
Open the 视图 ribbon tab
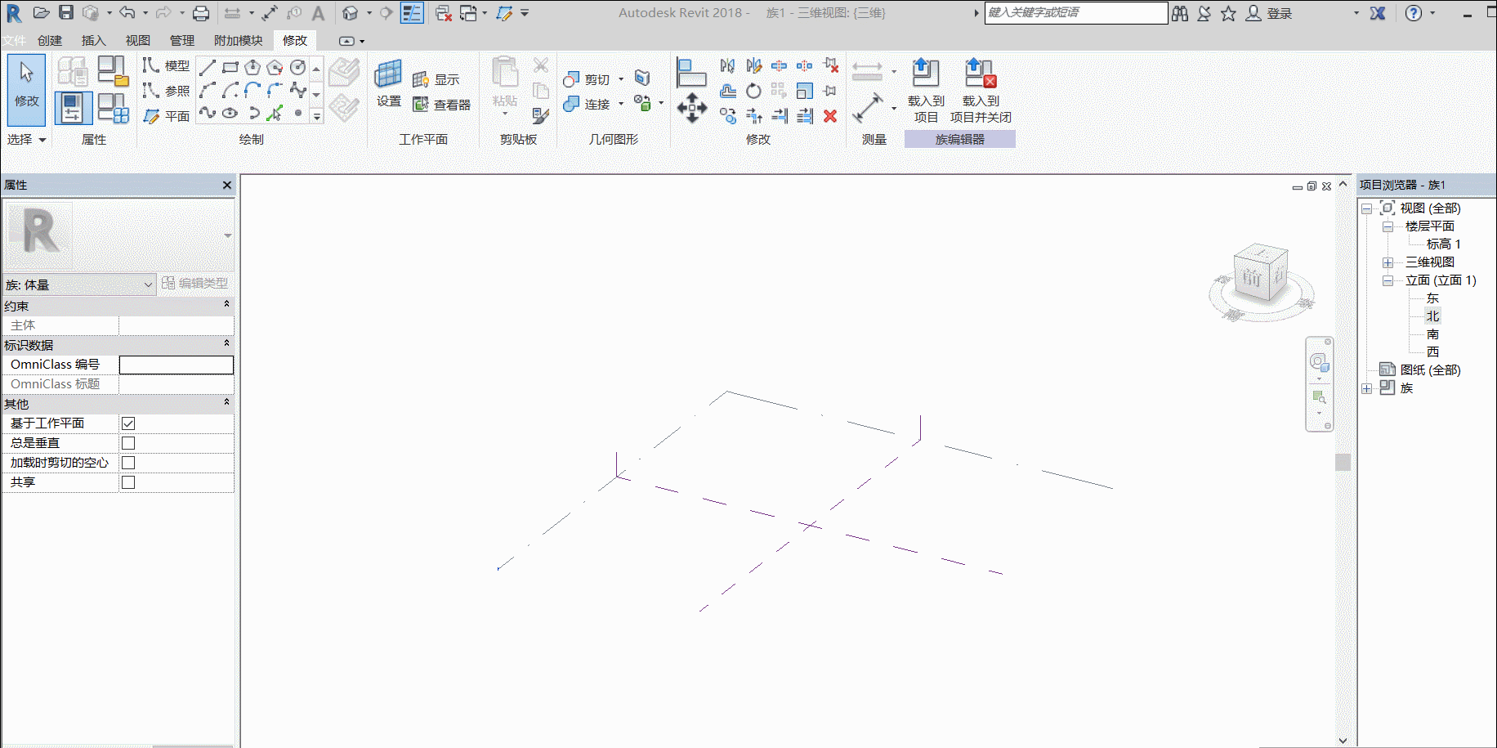pos(138,40)
